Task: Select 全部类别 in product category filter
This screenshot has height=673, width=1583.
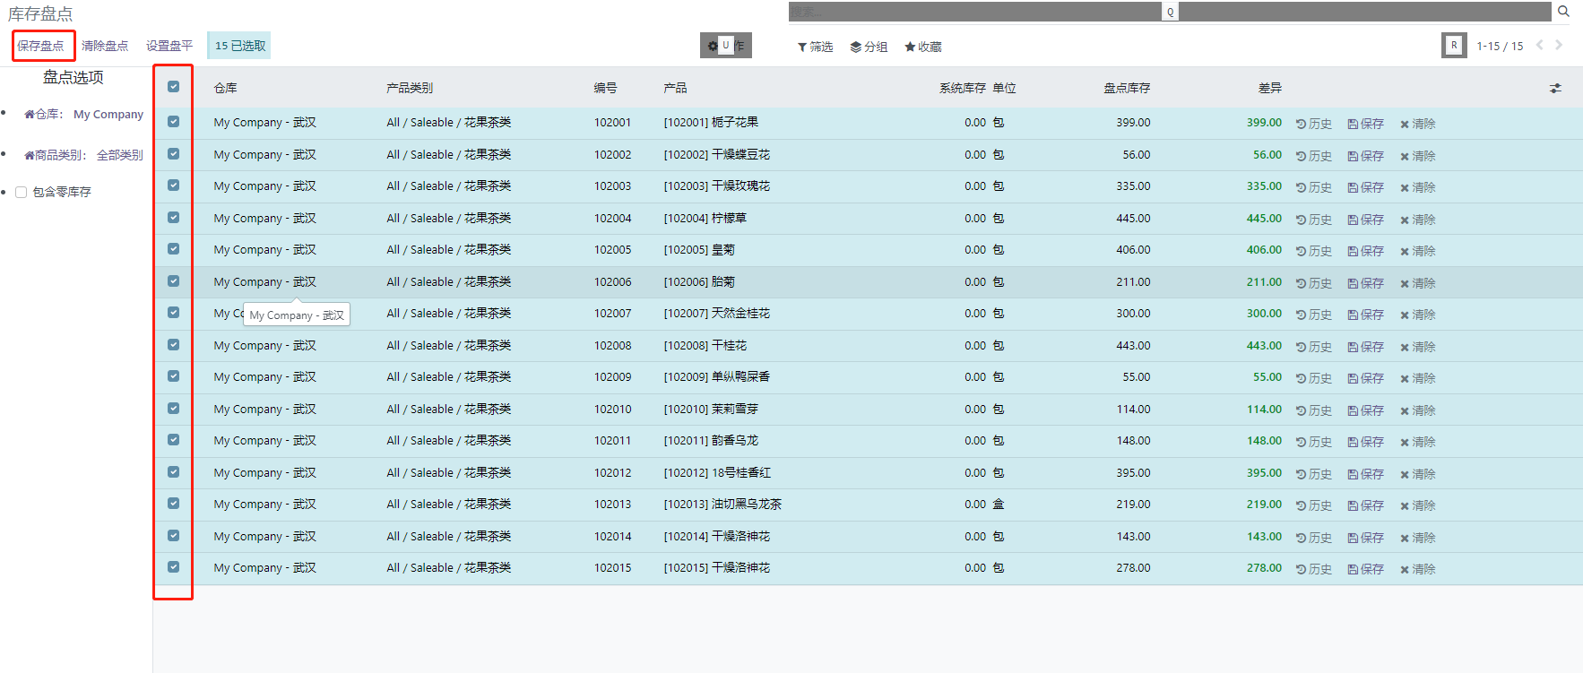Action: [x=120, y=155]
